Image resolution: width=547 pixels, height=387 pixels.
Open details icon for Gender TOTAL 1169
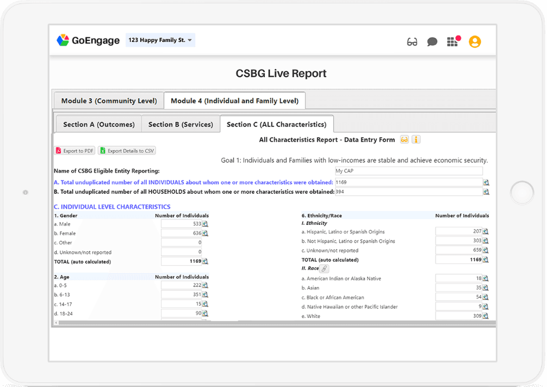click(205, 261)
